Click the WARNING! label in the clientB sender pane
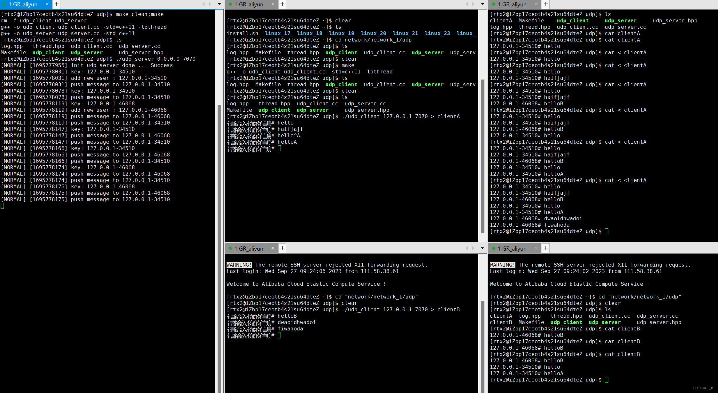Screen dimensions: 718x393 239,265
